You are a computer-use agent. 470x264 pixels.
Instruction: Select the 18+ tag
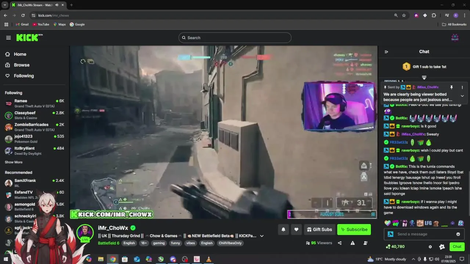pyautogui.click(x=144, y=243)
